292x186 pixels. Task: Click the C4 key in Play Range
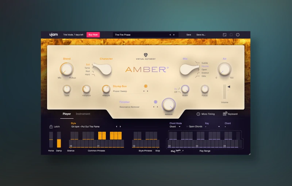coord(197,144)
